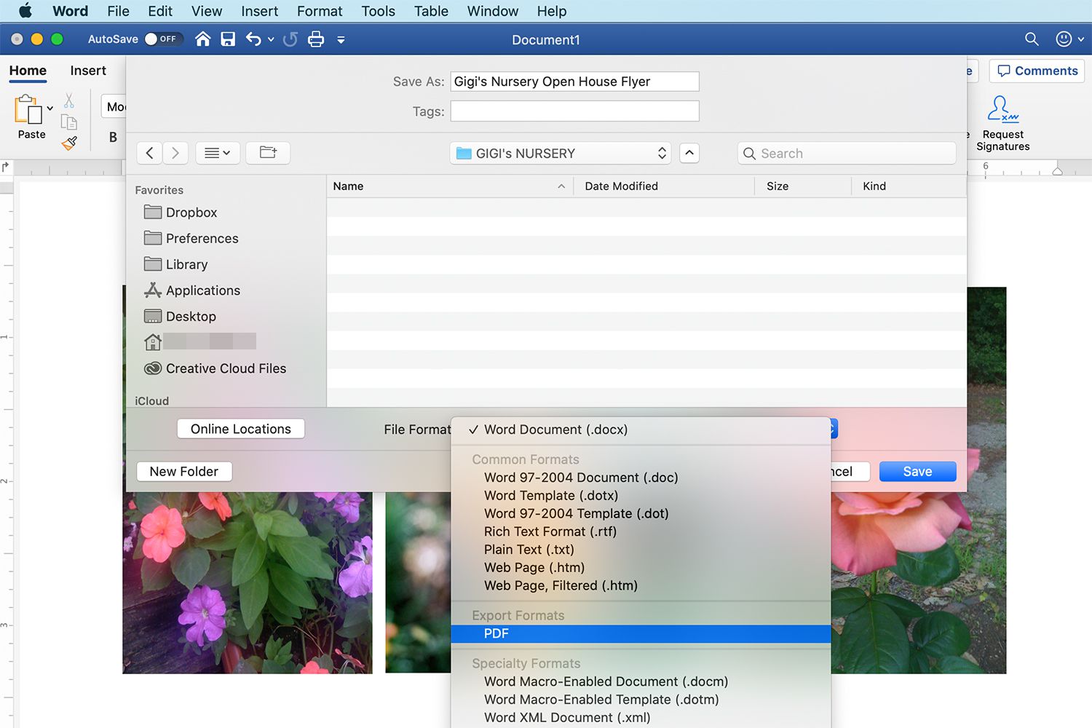Toggle the AutoSave switch
Image resolution: width=1092 pixels, height=728 pixels.
163,39
